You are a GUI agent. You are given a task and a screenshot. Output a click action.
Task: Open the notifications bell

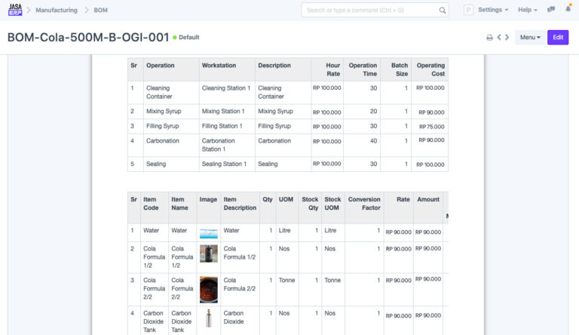(x=568, y=10)
